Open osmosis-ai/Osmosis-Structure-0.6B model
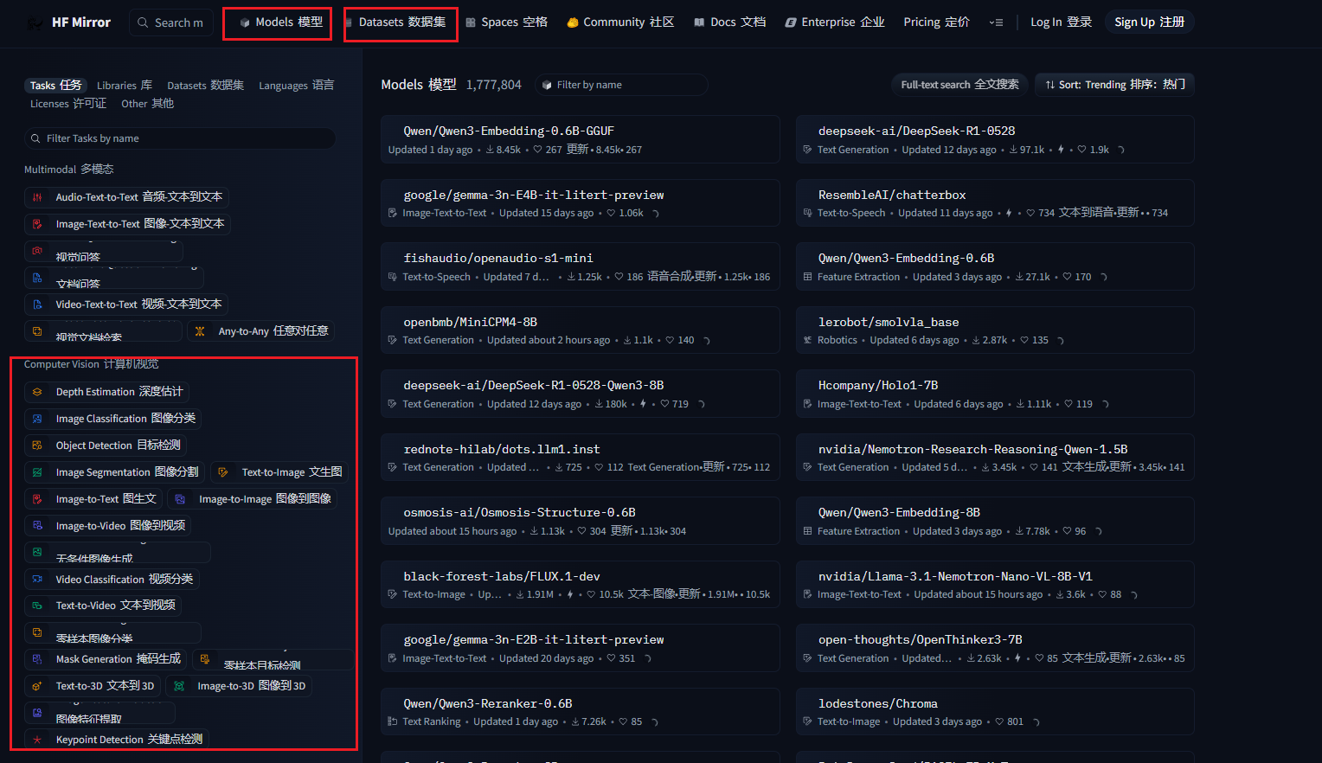 click(x=581, y=521)
